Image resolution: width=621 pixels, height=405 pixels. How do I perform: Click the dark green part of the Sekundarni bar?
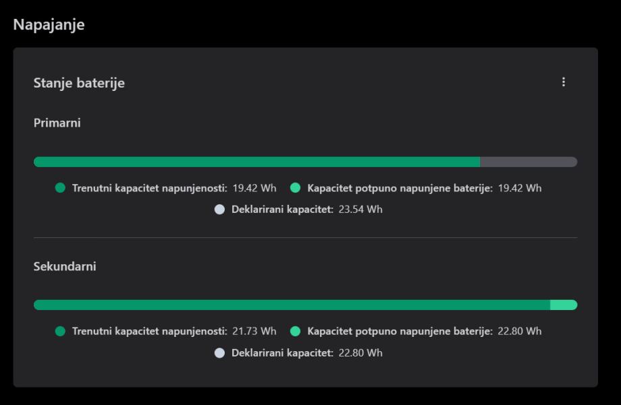pos(292,305)
